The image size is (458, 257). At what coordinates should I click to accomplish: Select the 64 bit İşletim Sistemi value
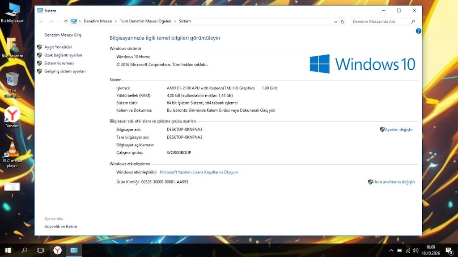(x=202, y=103)
